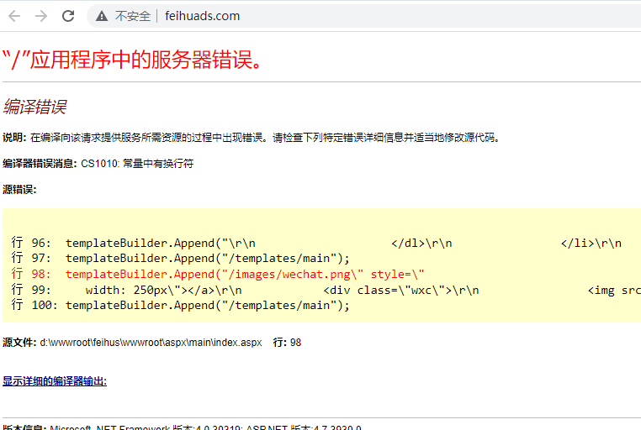Click the browser forward arrow
Screen dimensions: 641x430
[x=41, y=16]
